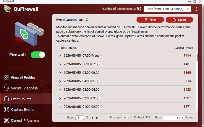This screenshot has height=127, width=204.
Task: Click blocked events value 314
Action: pos(188,81)
